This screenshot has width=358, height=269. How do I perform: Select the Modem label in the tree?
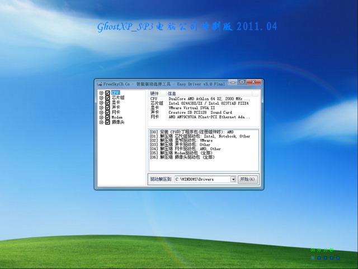116,117
